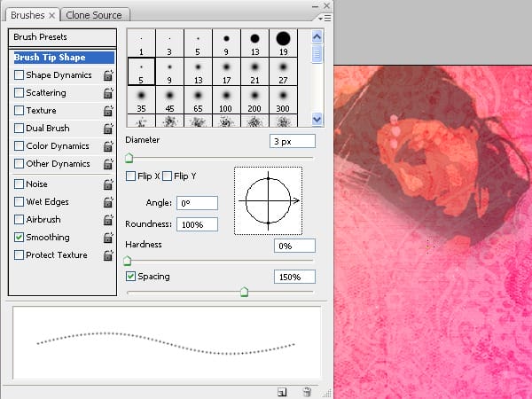
Task: Enable the Shape Dynamics checkbox
Action: [19, 75]
